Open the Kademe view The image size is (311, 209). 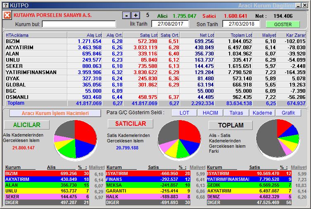262,113
